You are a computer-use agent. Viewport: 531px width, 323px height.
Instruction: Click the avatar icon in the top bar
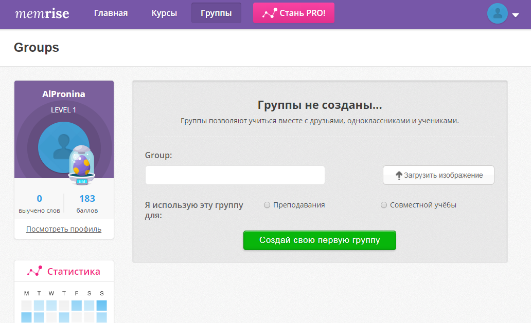tap(497, 13)
